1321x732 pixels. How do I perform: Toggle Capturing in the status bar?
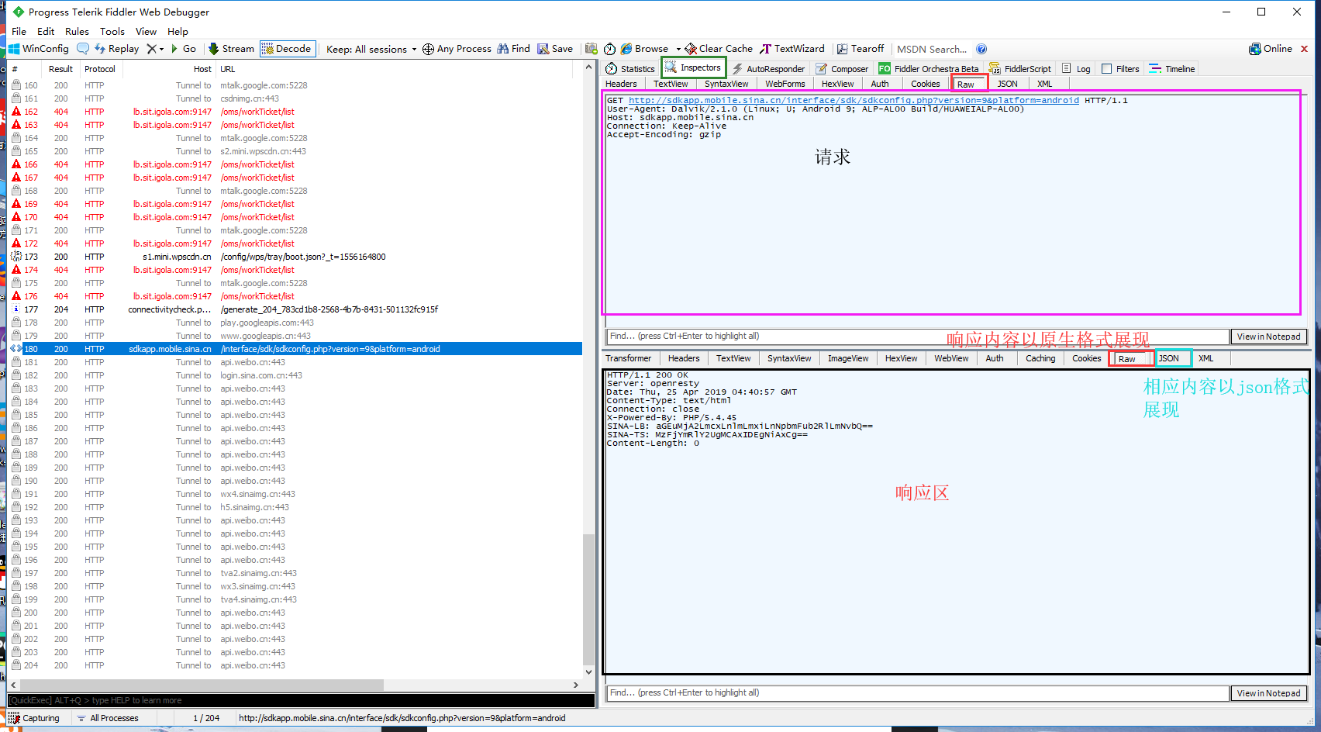(36, 717)
